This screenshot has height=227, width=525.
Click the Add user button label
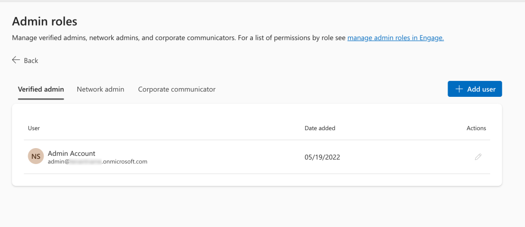click(x=481, y=89)
